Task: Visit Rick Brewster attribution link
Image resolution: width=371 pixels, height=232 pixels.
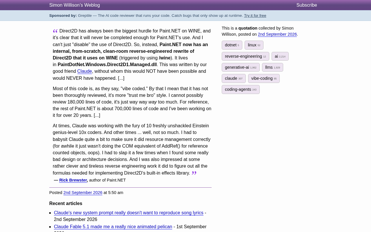Action: tap(73, 180)
